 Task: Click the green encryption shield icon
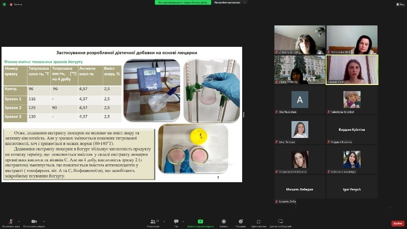point(4,4)
